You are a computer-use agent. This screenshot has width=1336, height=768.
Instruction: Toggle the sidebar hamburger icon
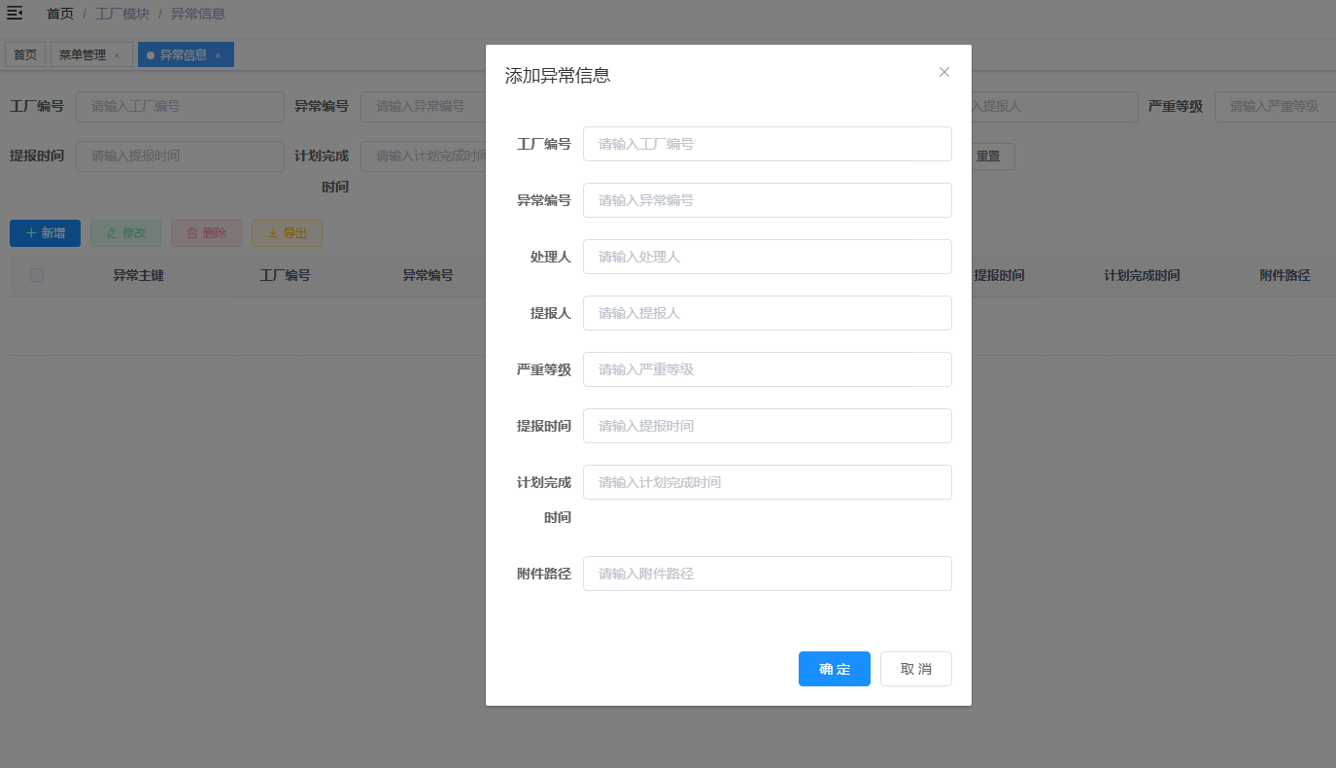click(x=15, y=13)
